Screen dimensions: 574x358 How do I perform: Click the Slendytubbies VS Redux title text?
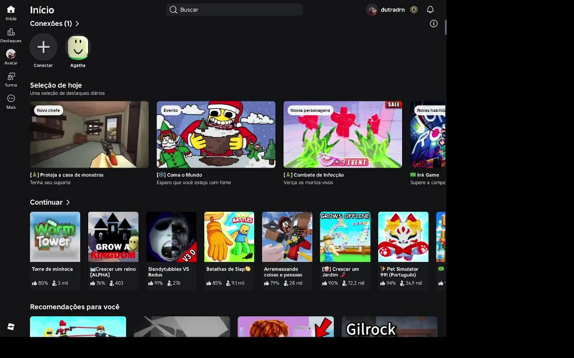coord(168,272)
